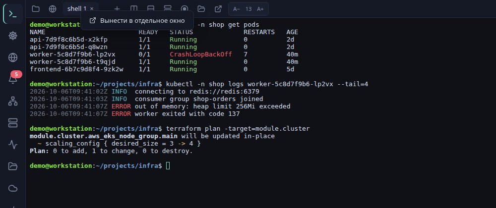Click the font size value 13
This screenshot has height=208, width=496.
[x=248, y=9]
